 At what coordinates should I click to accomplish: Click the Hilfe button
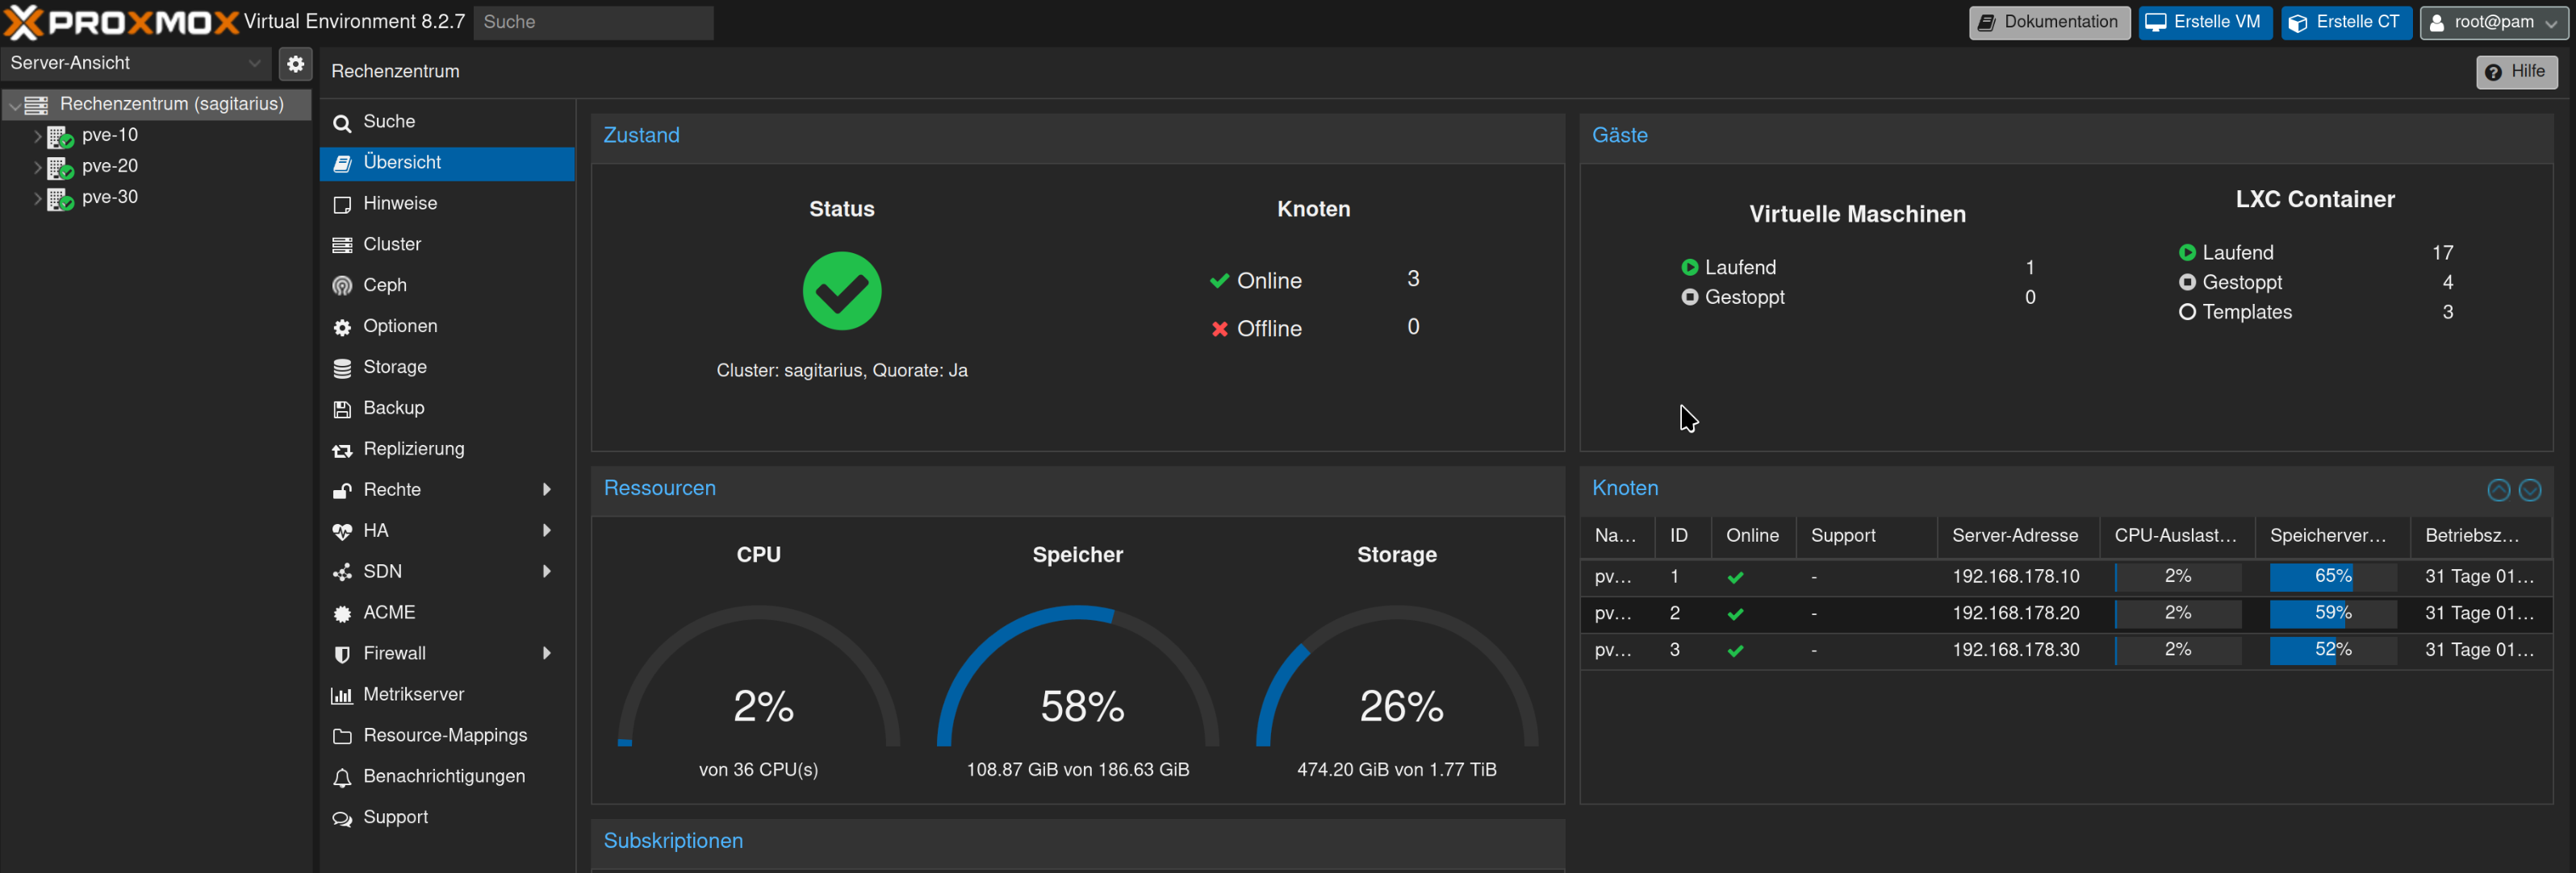click(x=2516, y=72)
